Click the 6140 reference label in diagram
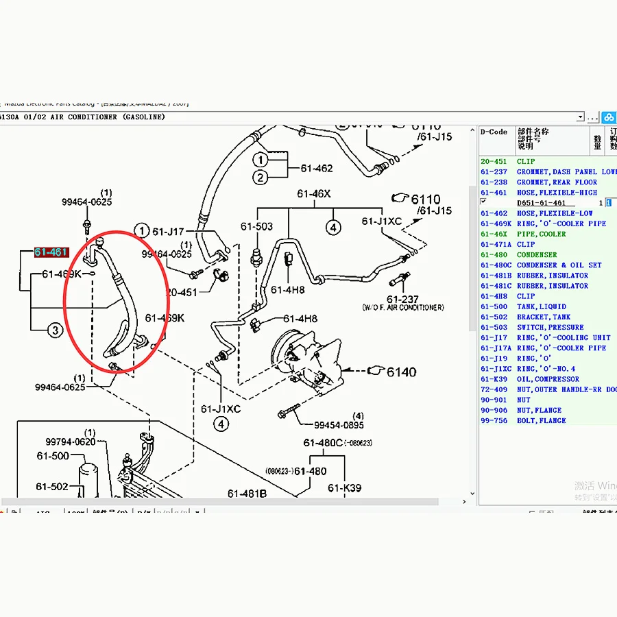This screenshot has width=617, height=617. coord(401,372)
